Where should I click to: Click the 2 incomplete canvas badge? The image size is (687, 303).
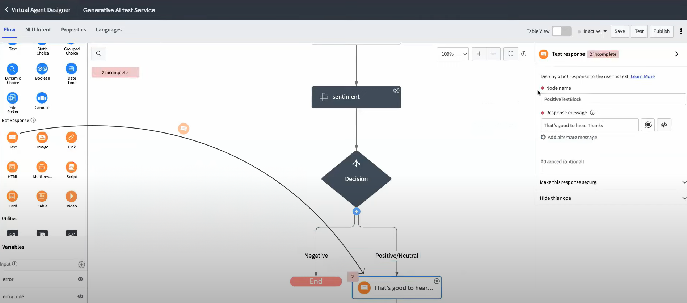115,72
